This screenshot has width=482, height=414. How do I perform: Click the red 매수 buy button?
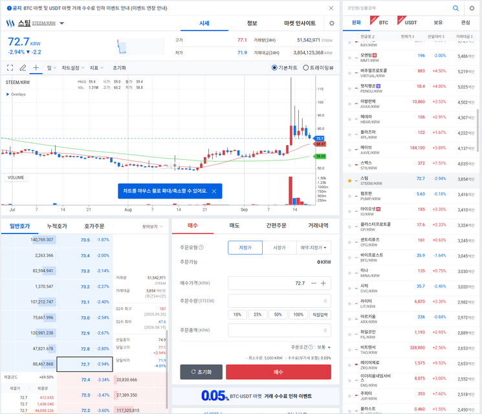tap(278, 372)
